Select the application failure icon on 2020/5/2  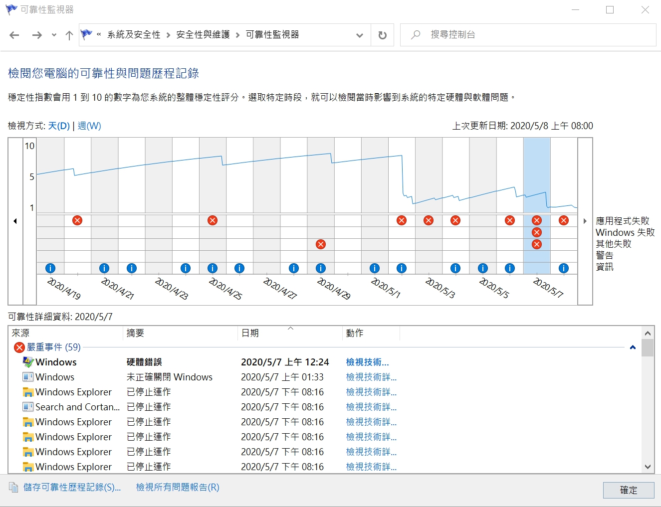click(x=402, y=220)
